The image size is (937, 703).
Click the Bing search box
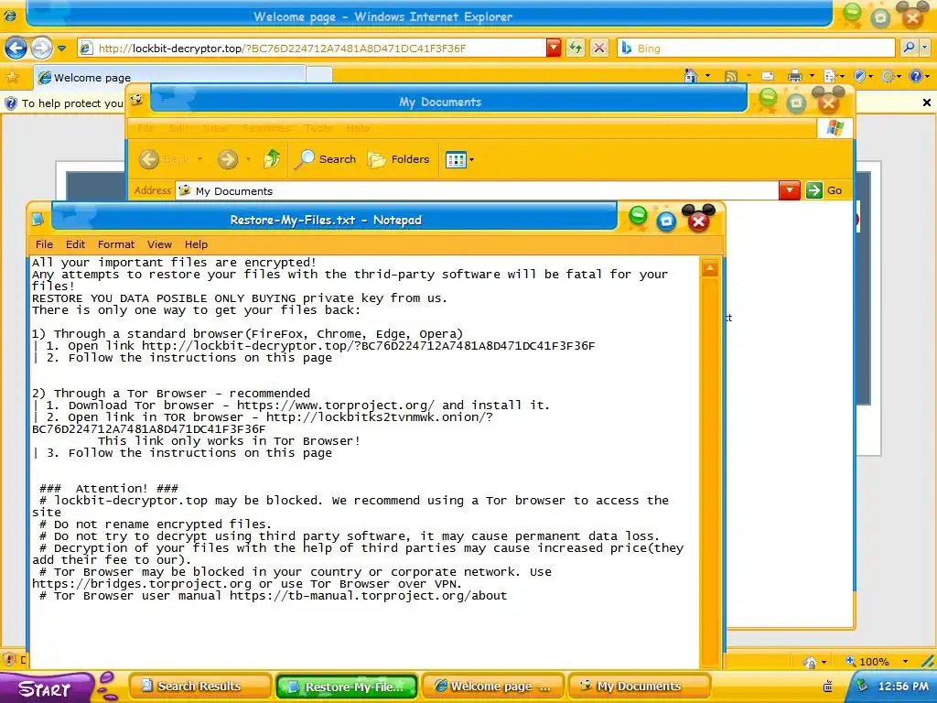[756, 49]
